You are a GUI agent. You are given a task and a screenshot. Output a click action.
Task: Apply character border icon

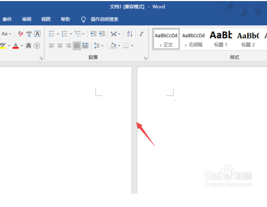click(x=37, y=34)
